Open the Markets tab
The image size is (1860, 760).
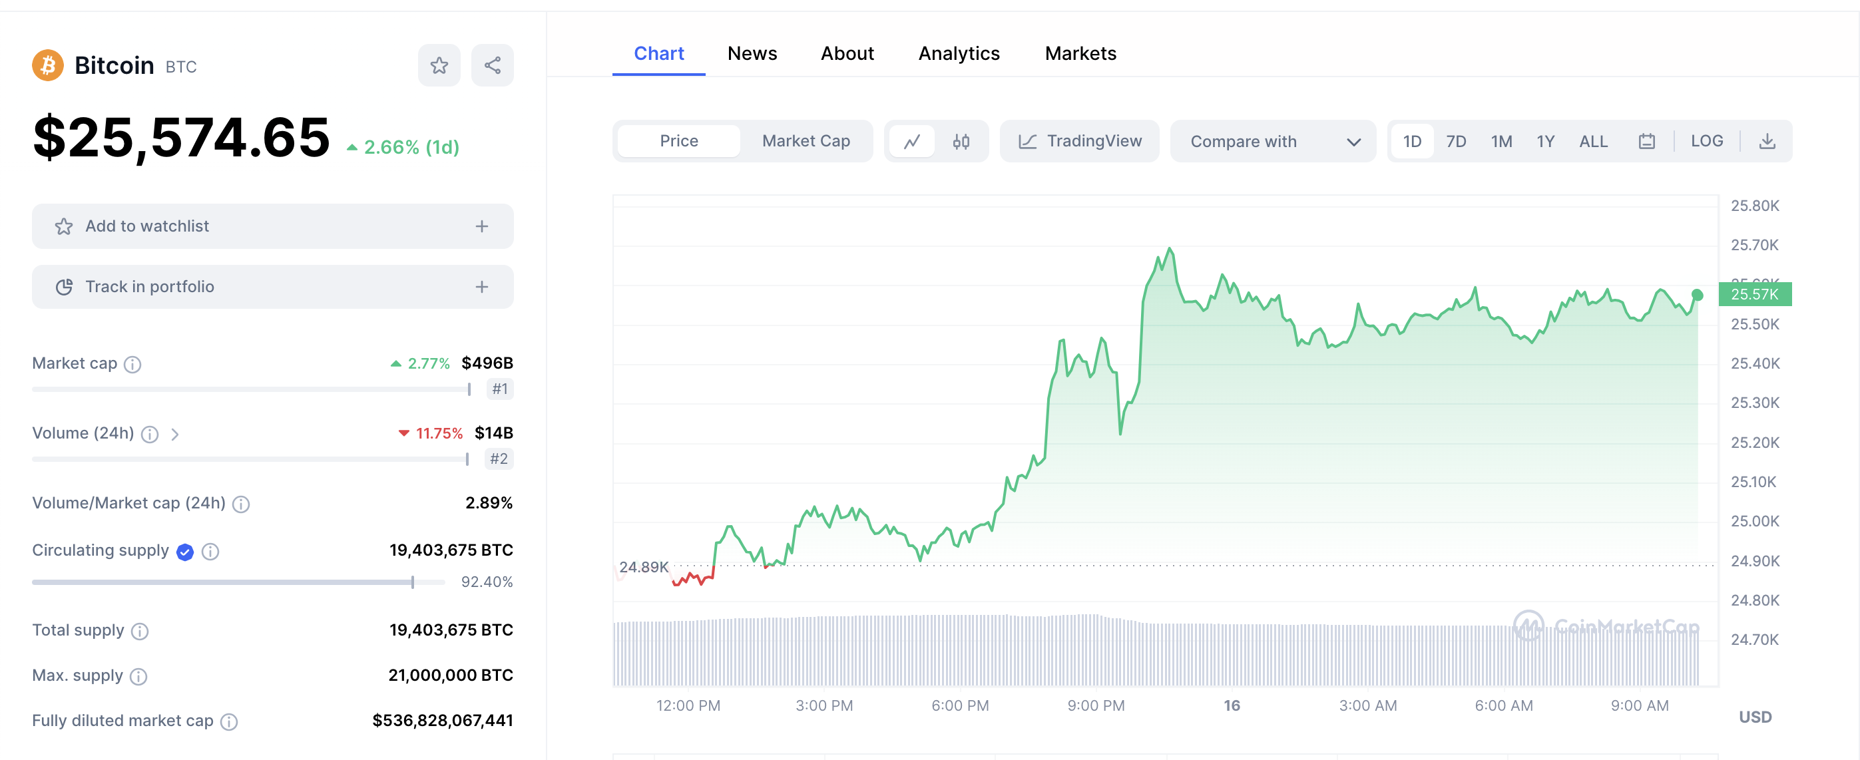click(x=1080, y=53)
